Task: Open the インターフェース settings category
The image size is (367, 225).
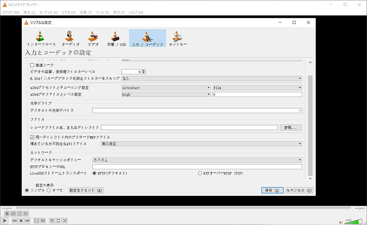Action: coord(41,39)
